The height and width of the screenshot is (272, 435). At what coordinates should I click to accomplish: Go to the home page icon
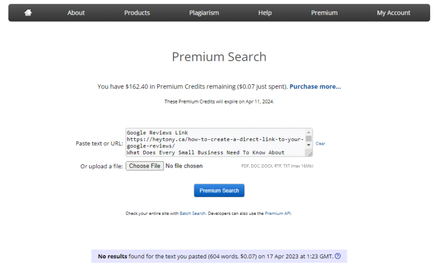pyautogui.click(x=28, y=13)
